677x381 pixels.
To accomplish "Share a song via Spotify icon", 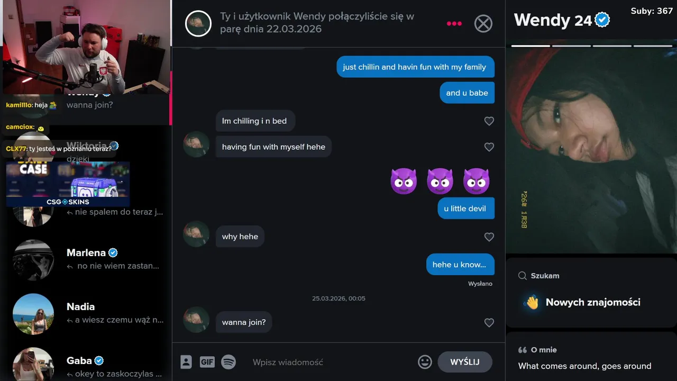I will (228, 362).
